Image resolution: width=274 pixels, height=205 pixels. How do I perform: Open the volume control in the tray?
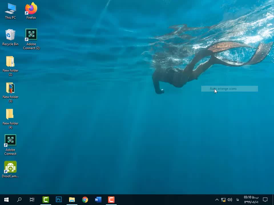click(230, 200)
